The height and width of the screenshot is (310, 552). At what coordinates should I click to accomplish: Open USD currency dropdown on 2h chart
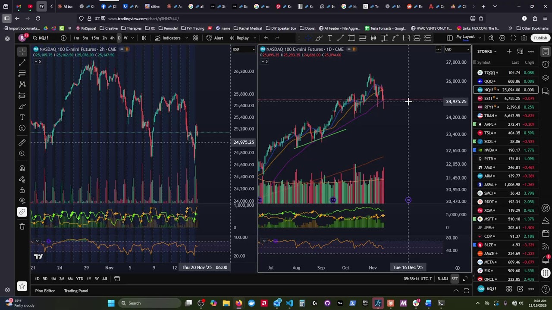pyautogui.click(x=244, y=49)
